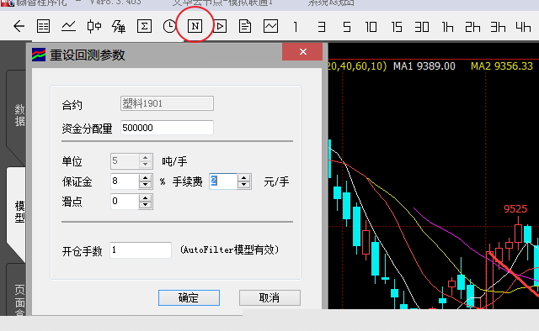Switch to the 4h period
The image size is (539, 331).
(x=523, y=27)
